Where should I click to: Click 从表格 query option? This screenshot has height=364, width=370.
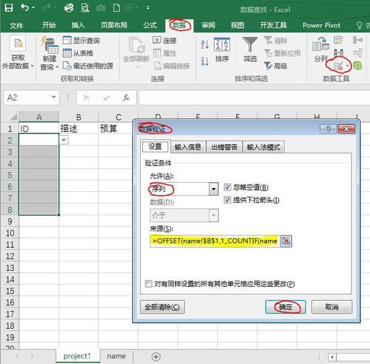[78, 53]
